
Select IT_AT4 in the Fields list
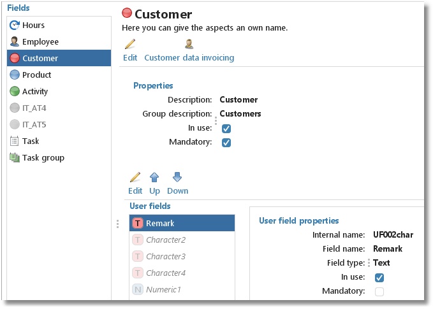59,108
